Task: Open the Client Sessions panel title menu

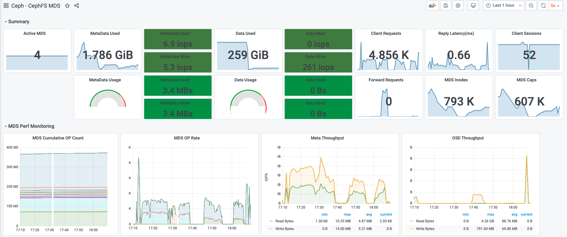Action: click(527, 33)
